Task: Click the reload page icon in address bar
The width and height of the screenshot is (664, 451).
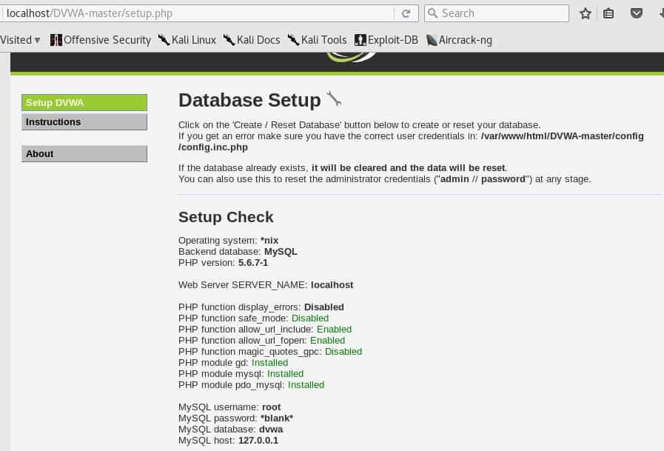Action: coord(406,13)
